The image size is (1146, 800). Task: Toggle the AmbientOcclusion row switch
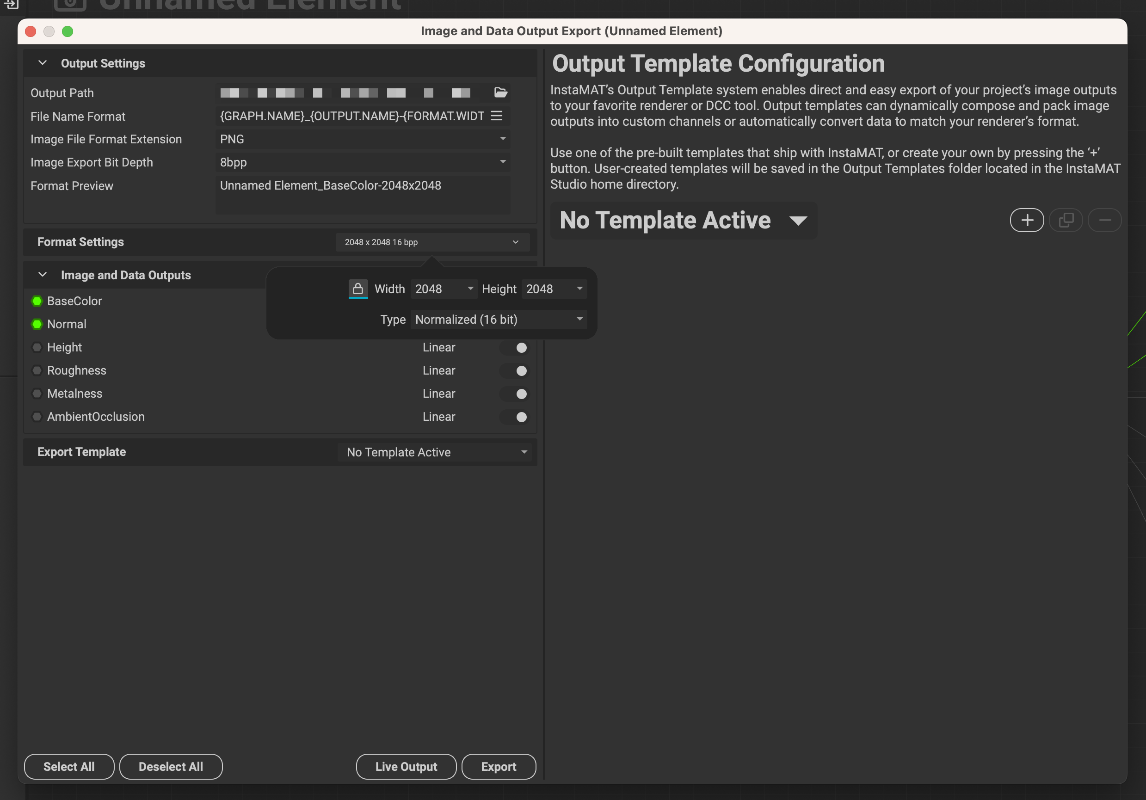(516, 417)
